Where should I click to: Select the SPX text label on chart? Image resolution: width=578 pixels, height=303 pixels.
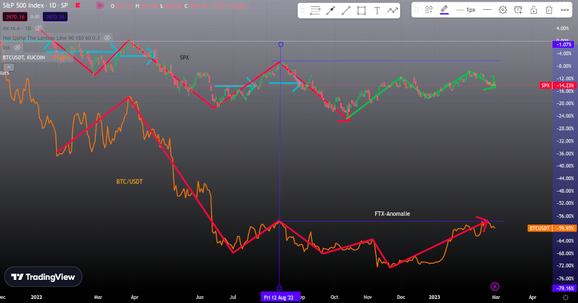[x=184, y=58]
